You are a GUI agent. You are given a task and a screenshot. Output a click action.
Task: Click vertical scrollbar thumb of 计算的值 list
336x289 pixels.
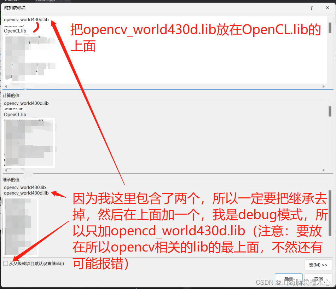pyautogui.click(x=330, y=111)
